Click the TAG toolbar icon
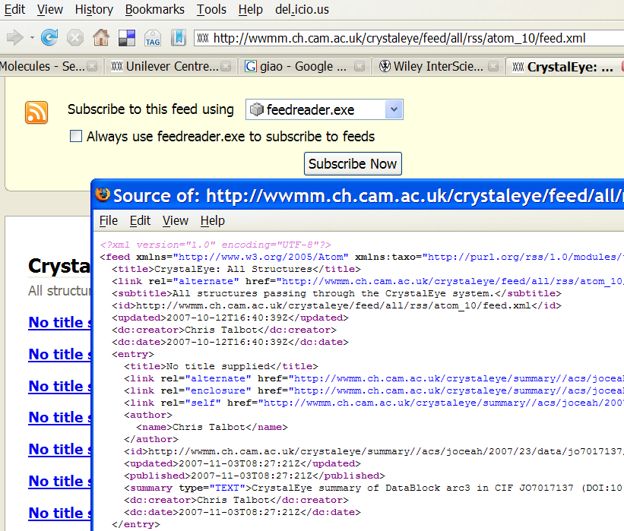This screenshot has height=531, width=624. (152, 37)
